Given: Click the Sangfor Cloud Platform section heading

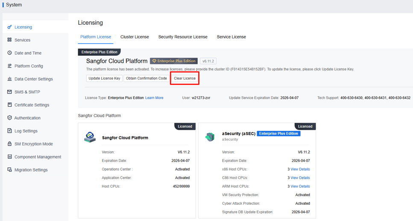Looking at the screenshot, I should [x=99, y=115].
